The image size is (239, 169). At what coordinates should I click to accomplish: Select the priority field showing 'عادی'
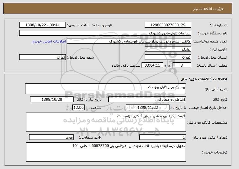click(168, 49)
